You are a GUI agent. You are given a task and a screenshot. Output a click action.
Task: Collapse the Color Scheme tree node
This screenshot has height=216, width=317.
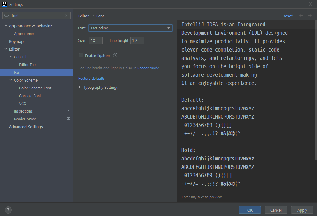tap(11, 80)
